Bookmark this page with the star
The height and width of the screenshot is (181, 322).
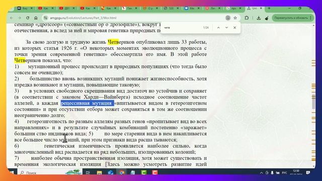tap(235, 18)
